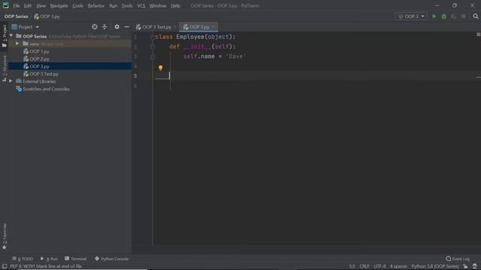Open OOP 2.py in project tree
The height and width of the screenshot is (270, 481).
coord(39,58)
